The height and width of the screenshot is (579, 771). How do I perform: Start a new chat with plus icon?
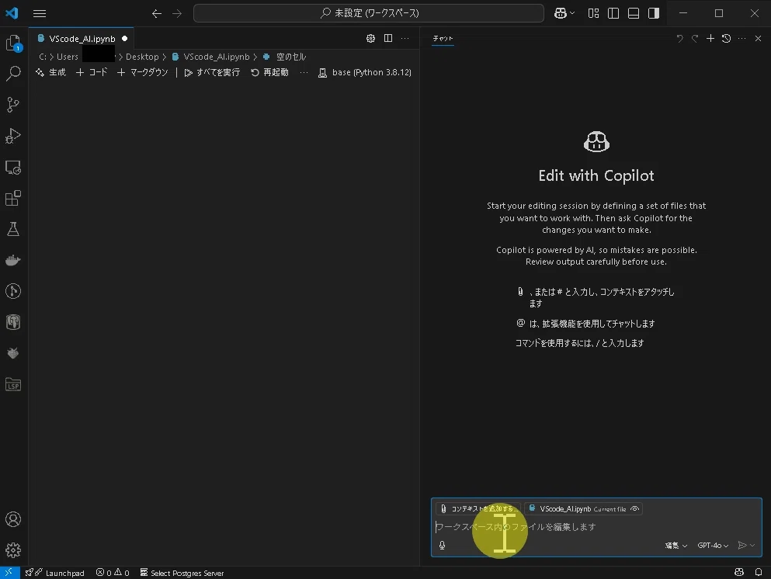click(710, 38)
